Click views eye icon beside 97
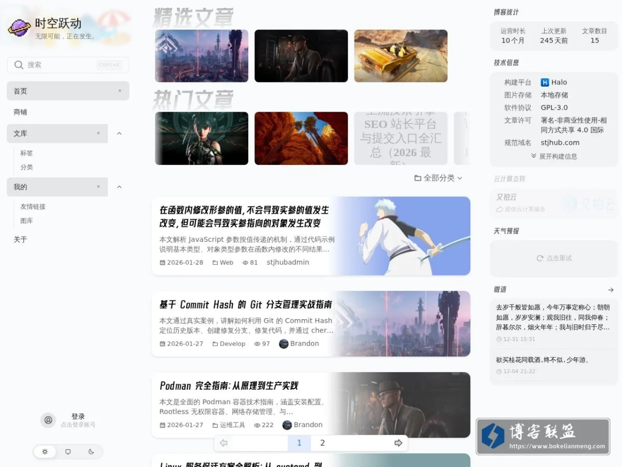Image resolution: width=622 pixels, height=467 pixels. point(257,344)
